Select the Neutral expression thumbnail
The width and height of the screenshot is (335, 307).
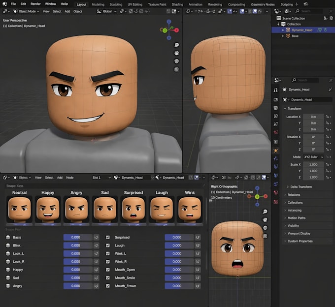click(19, 210)
